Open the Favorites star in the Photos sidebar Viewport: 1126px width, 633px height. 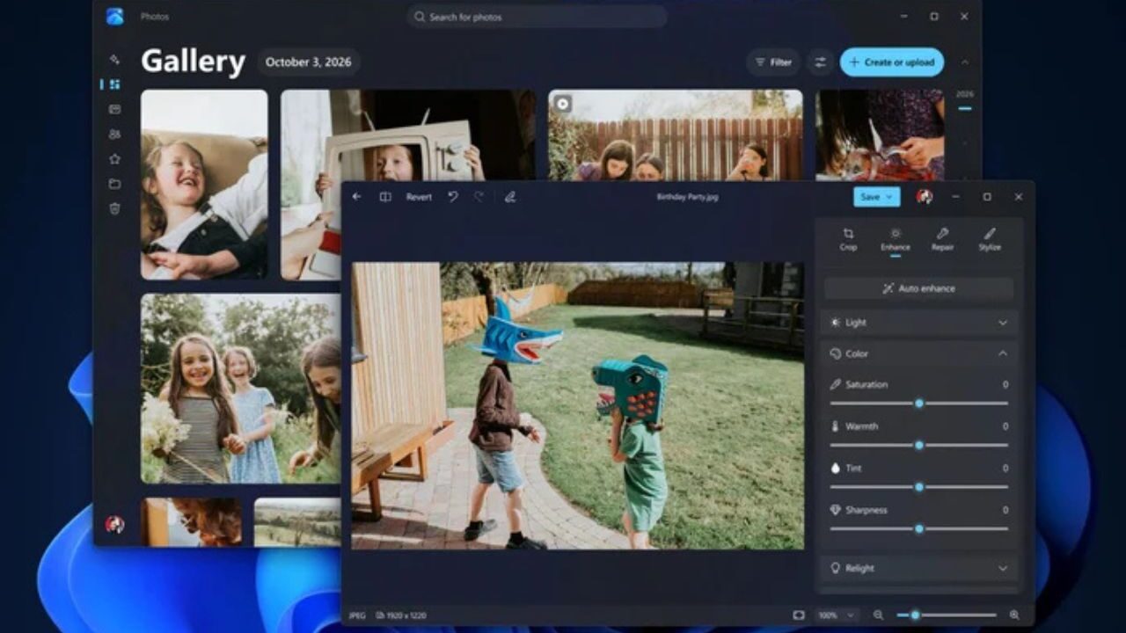pos(114,159)
